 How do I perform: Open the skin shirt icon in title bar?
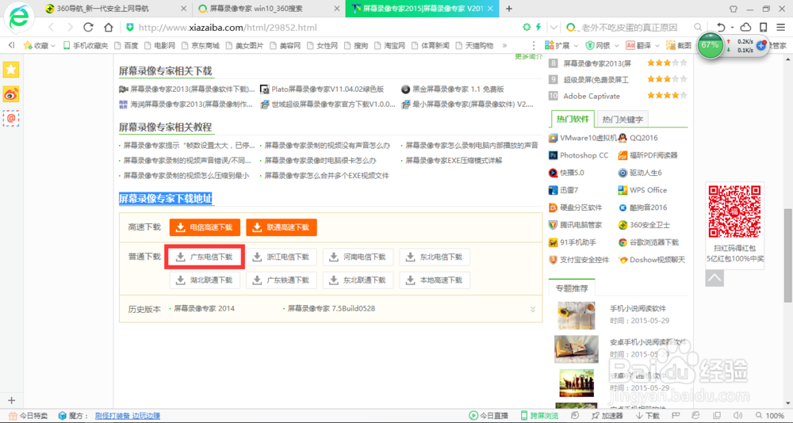(734, 9)
